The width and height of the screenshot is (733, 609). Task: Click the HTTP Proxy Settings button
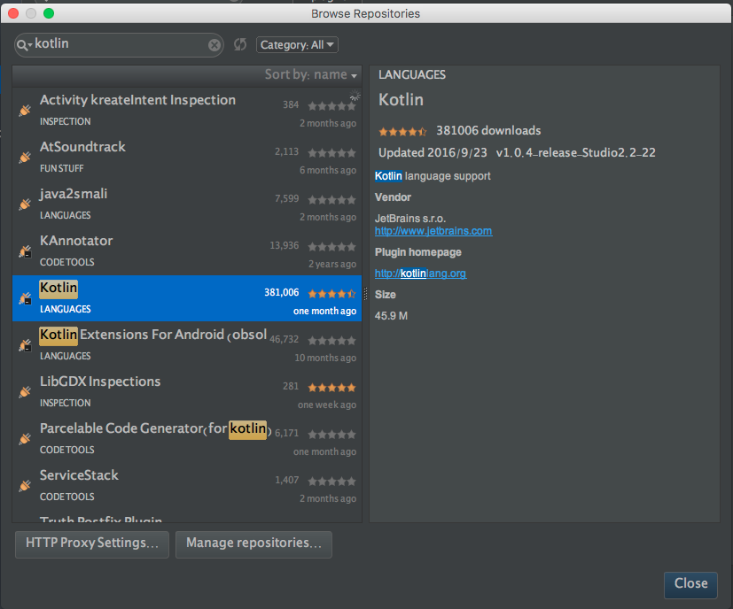(92, 544)
